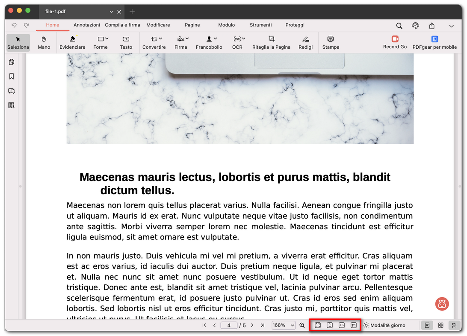The image size is (467, 336).
Task: Toggle Modalità giorno display mode
Action: pos(385,325)
